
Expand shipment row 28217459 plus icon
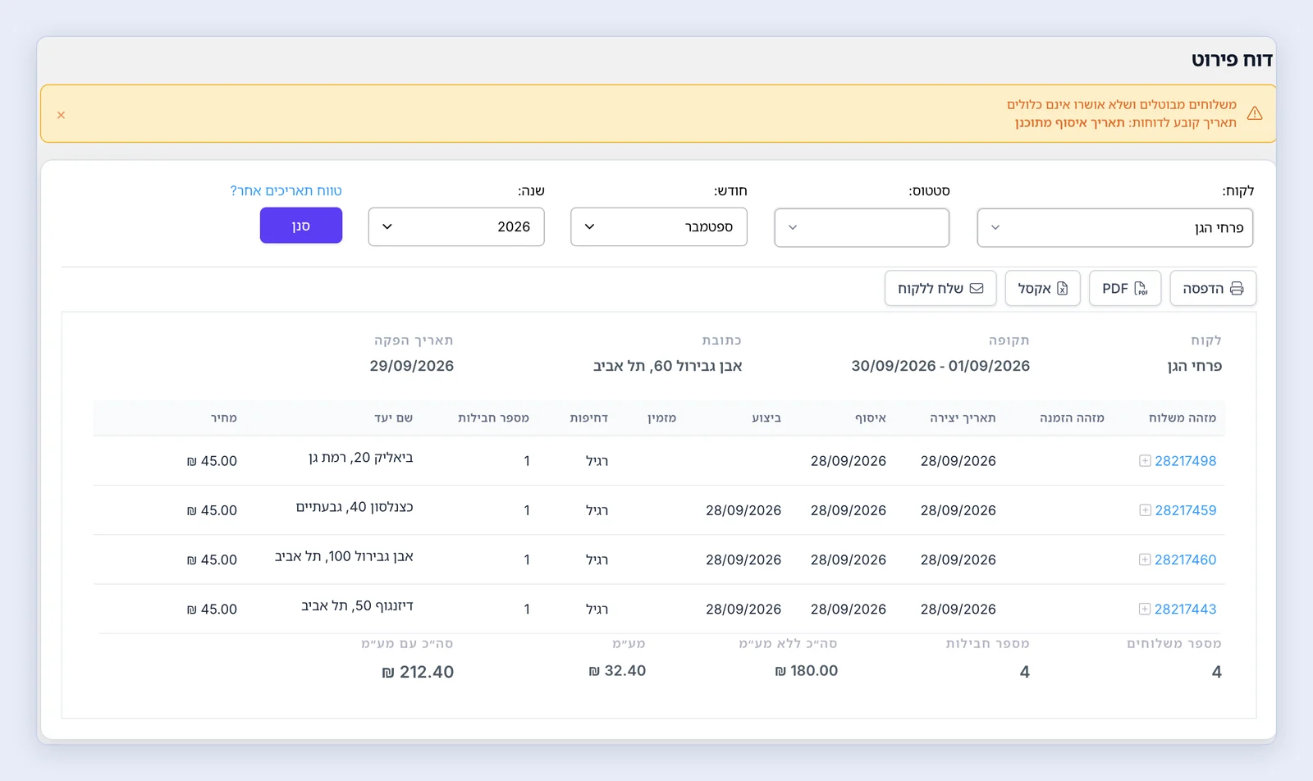coord(1145,510)
